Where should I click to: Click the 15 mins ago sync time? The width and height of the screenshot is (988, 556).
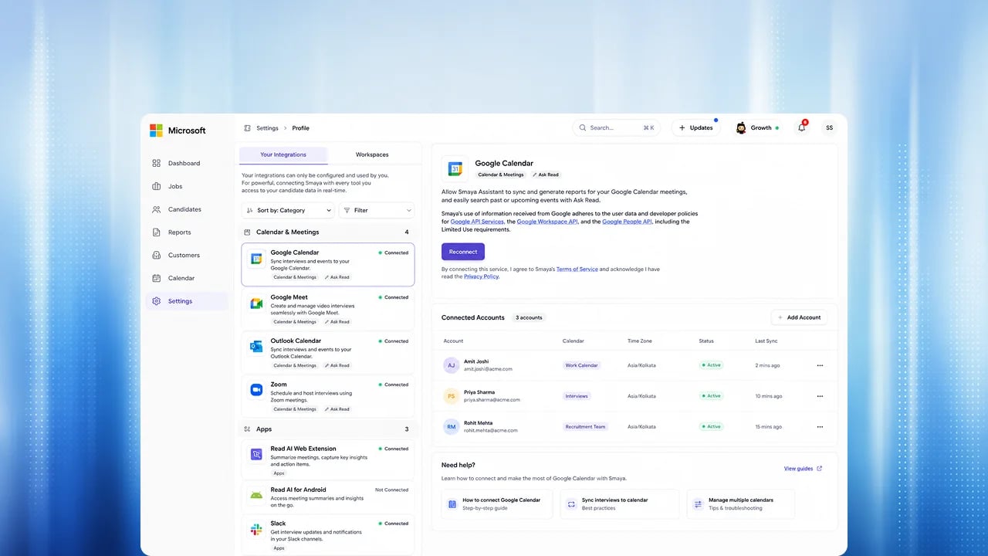pos(768,426)
